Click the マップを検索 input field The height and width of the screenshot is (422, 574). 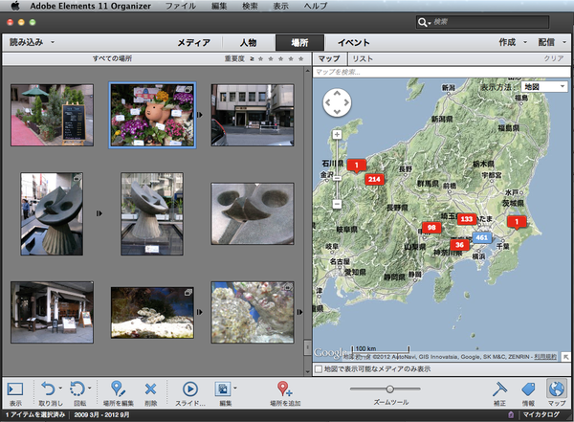coord(441,72)
